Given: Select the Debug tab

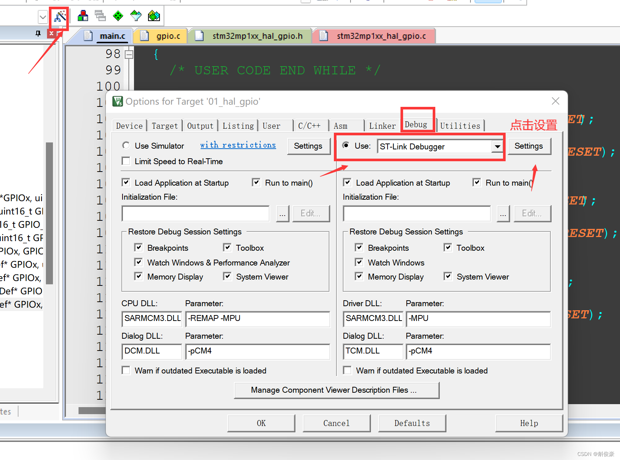Looking at the screenshot, I should tap(416, 124).
